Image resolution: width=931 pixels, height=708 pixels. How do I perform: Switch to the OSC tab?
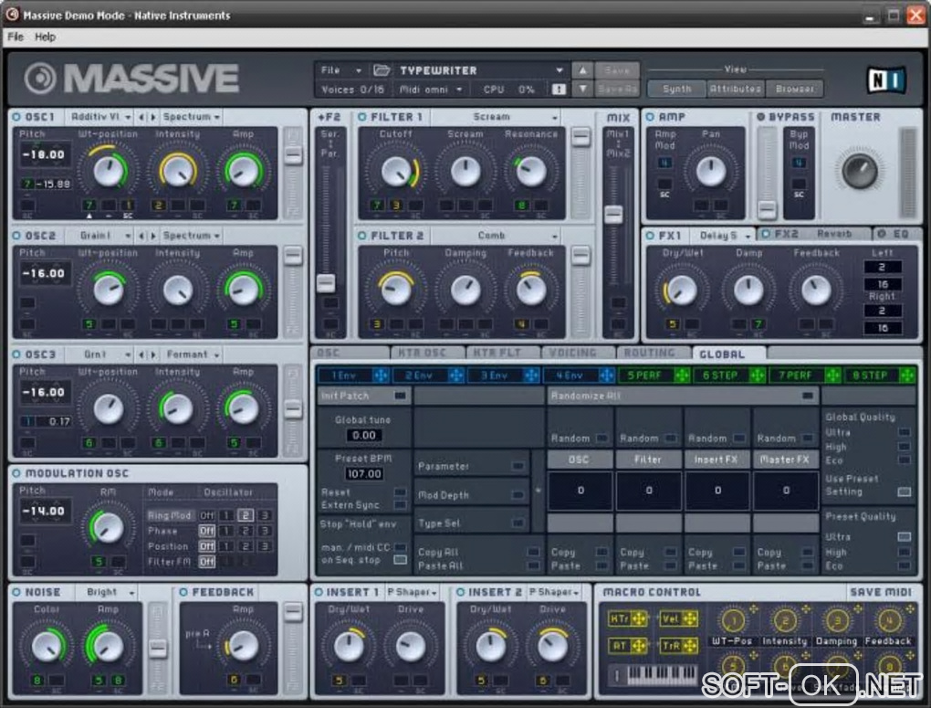(350, 354)
